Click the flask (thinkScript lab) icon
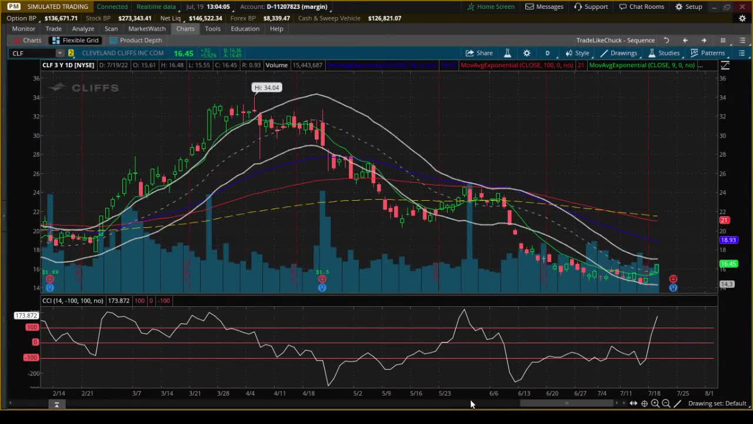753x424 pixels. [x=507, y=53]
